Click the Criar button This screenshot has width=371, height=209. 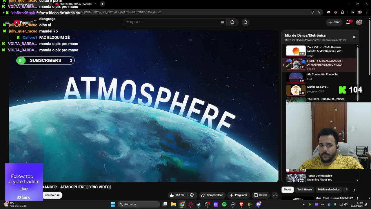click(334, 22)
